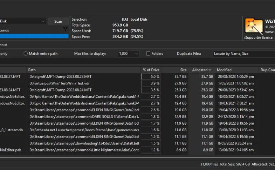The height and width of the screenshot is (170, 275).
Task: Click modified date 1/05/2023 11:07:02 am
Action: (x=236, y=83)
